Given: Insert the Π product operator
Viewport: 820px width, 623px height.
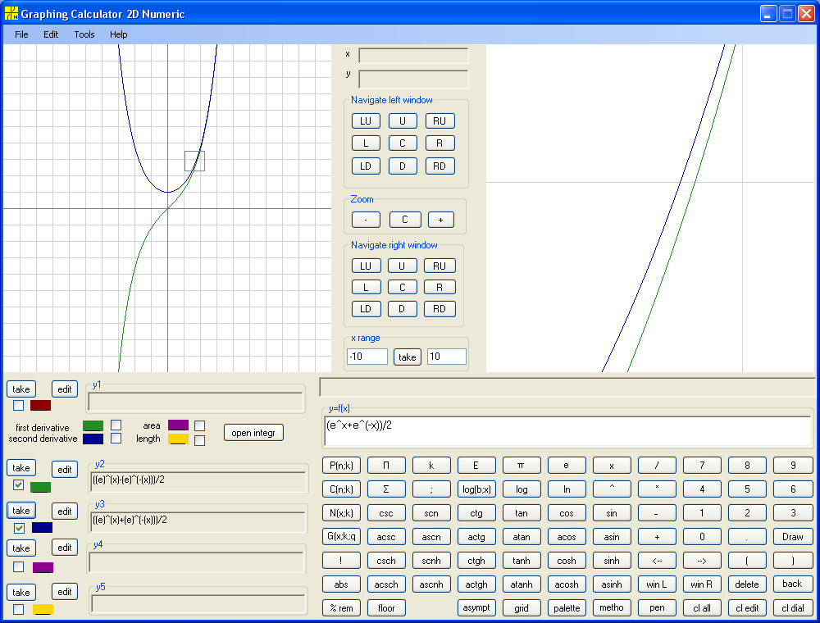Looking at the screenshot, I should [386, 466].
